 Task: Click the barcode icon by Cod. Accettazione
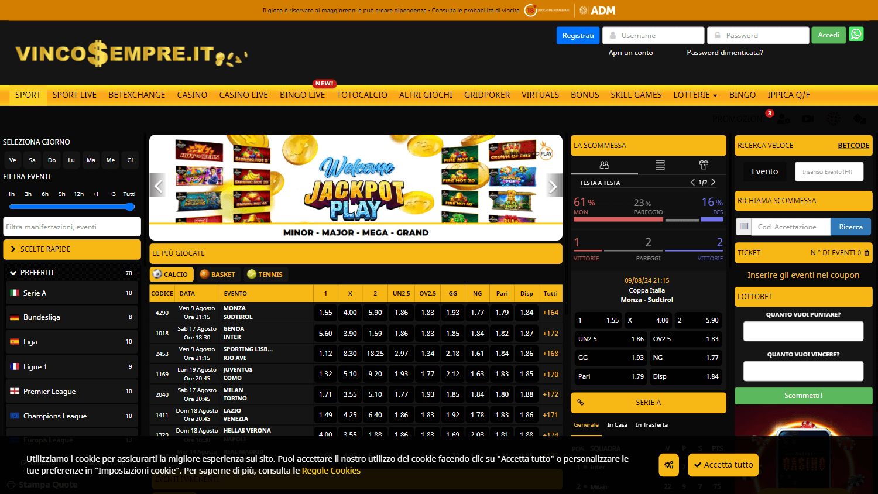tap(744, 227)
